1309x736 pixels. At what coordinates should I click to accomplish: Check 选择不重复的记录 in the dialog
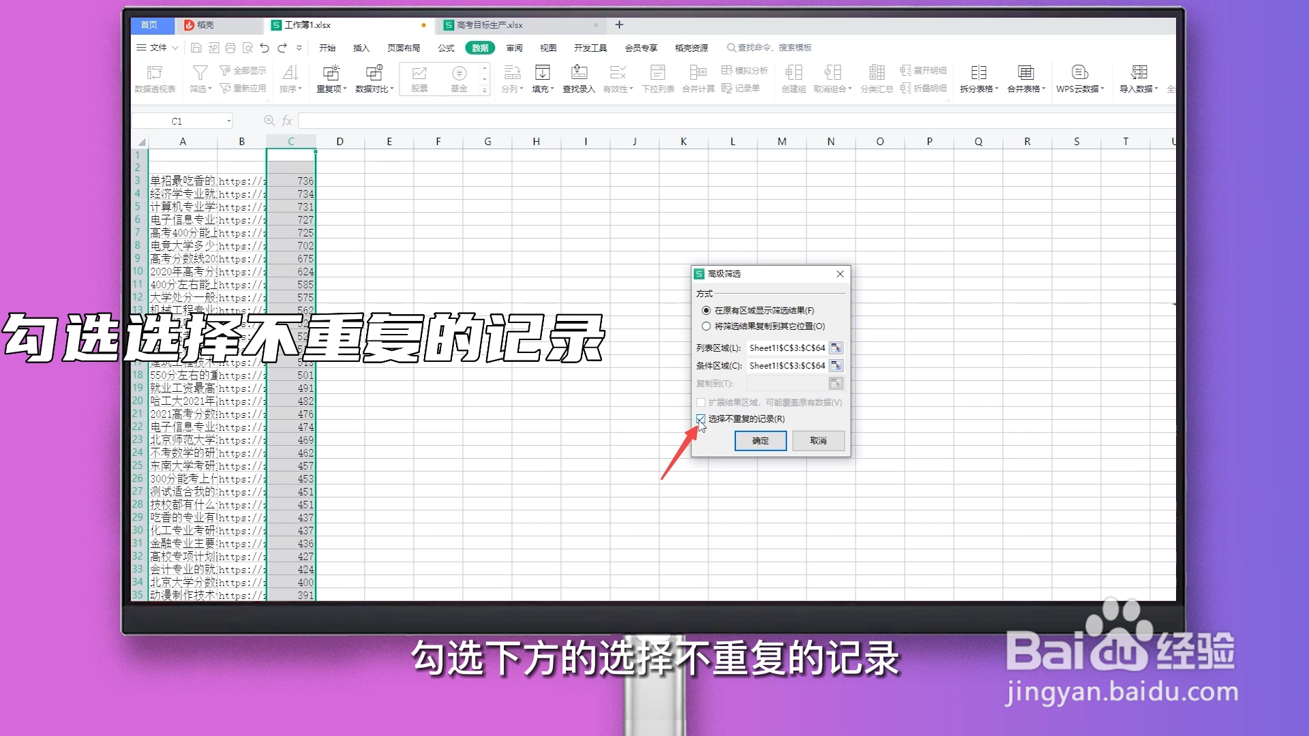[701, 419]
